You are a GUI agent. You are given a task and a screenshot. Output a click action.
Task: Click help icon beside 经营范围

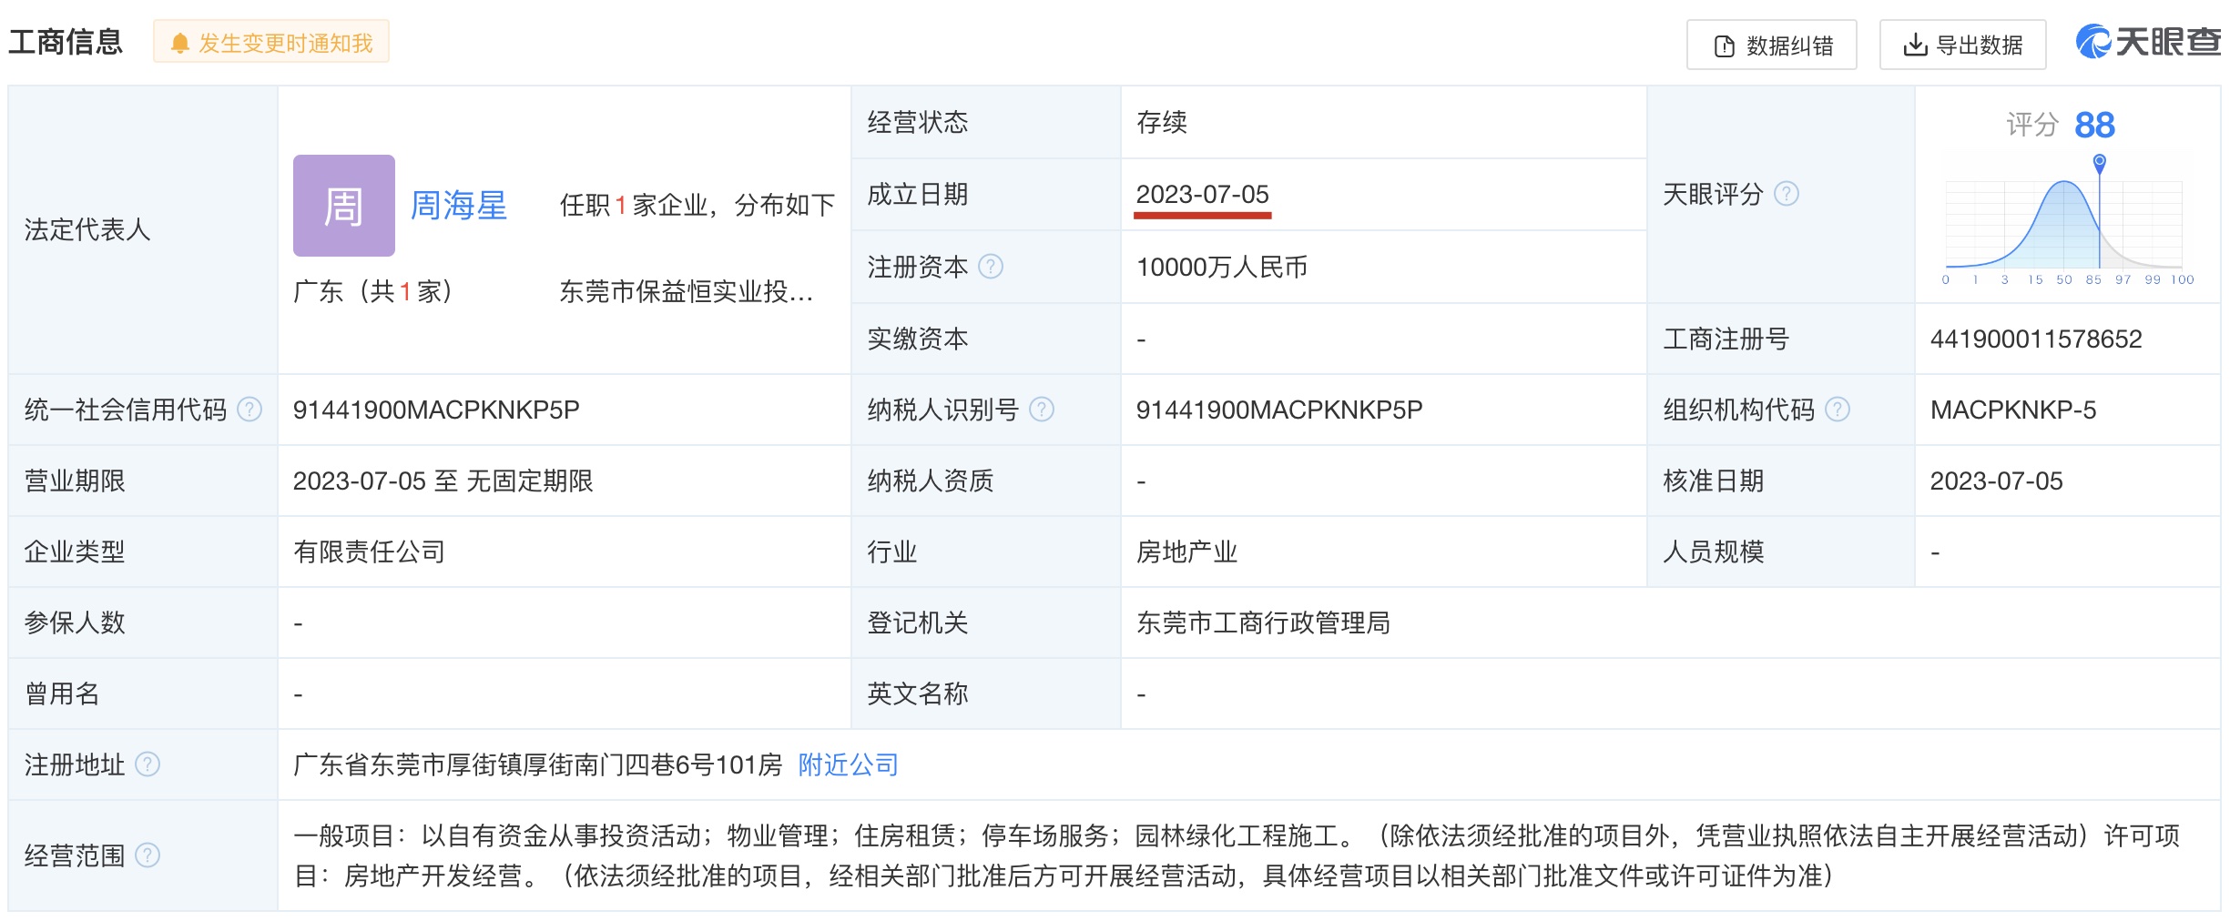coord(148,855)
